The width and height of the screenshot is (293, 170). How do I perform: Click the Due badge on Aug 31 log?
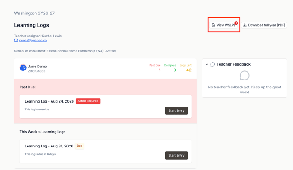coord(80,146)
